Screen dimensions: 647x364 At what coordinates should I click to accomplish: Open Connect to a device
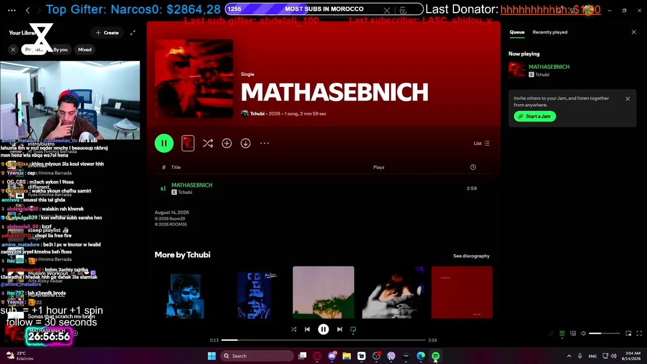coord(573,334)
